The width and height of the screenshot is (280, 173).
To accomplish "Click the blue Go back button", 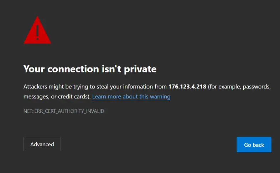I will click(254, 144).
